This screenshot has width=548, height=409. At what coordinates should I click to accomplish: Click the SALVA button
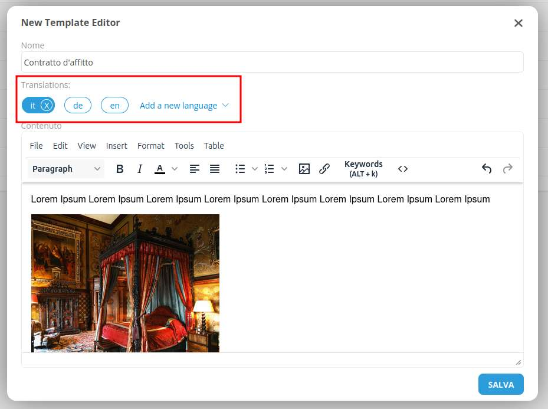(x=500, y=384)
